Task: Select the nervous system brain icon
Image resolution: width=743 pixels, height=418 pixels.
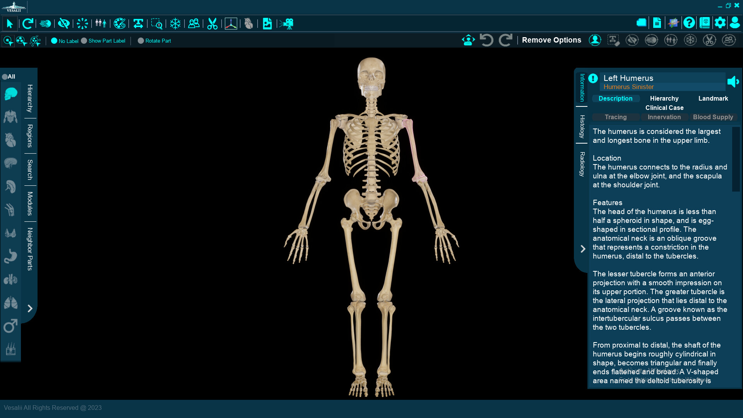Action: point(10,163)
